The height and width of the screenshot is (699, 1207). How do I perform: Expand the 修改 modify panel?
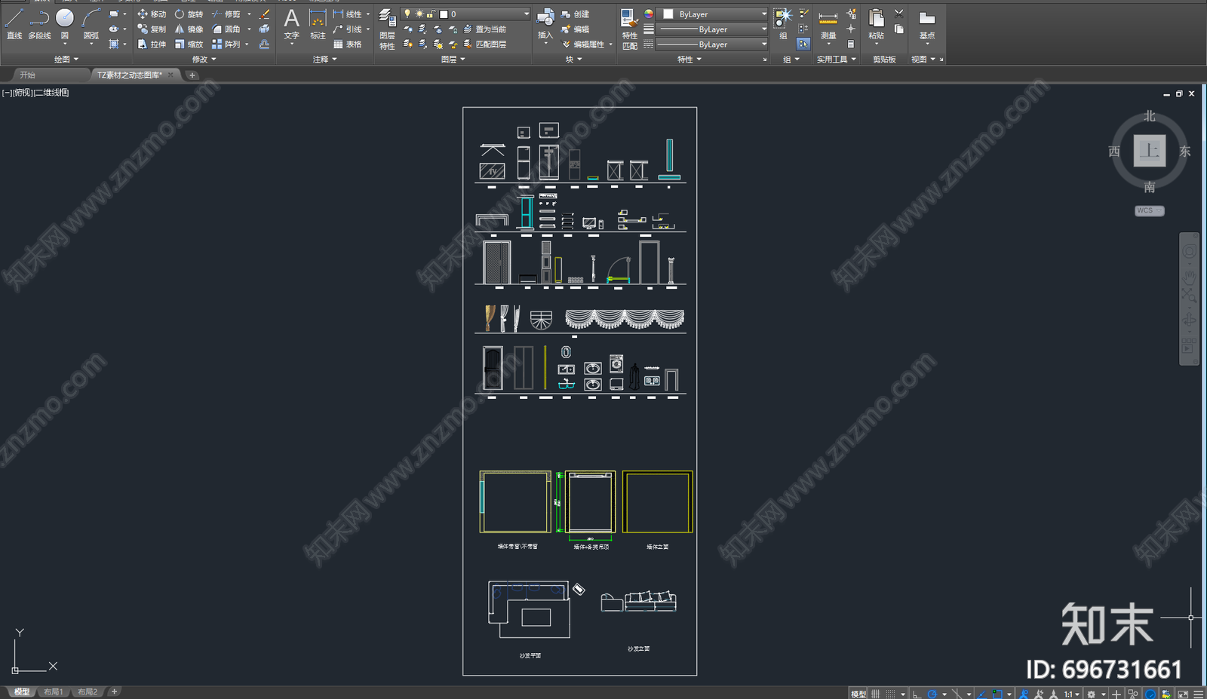point(204,59)
